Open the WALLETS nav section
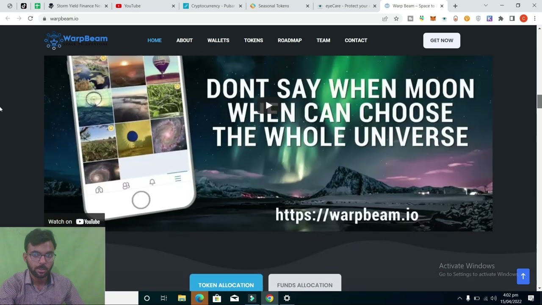The image size is (542, 305). [218, 40]
